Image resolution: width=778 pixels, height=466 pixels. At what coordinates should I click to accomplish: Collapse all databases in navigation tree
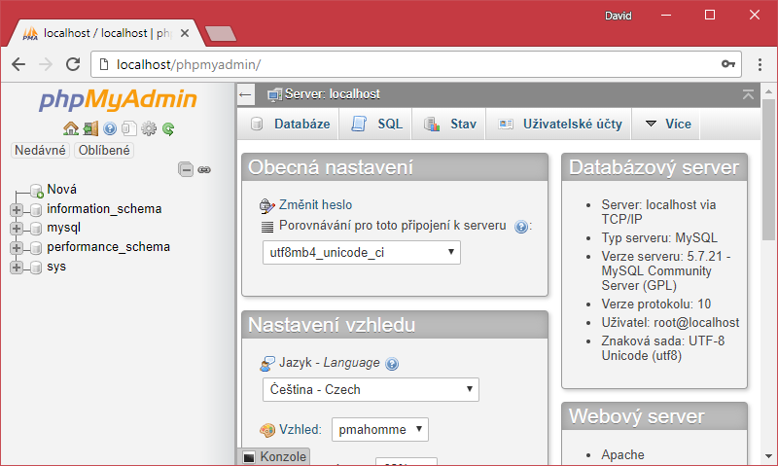coord(186,169)
